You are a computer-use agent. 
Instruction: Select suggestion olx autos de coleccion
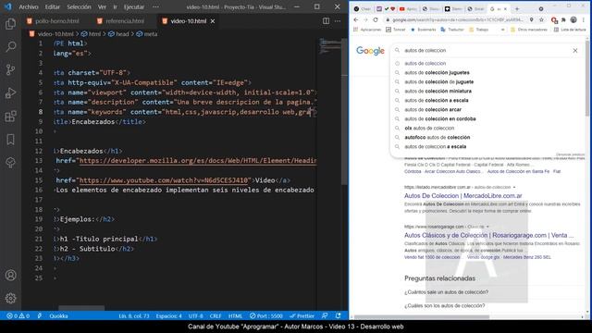[429, 128]
